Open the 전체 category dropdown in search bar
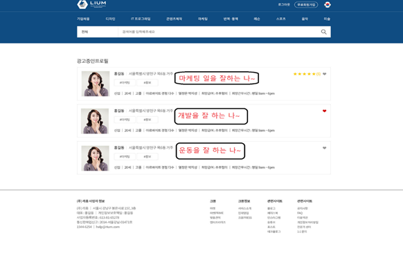The height and width of the screenshot is (253, 403). coord(98,32)
